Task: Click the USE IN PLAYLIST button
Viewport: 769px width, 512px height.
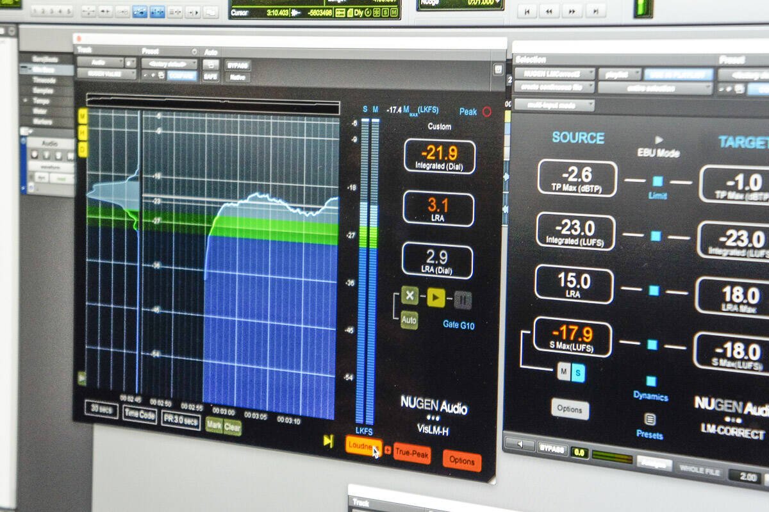Action: (679, 74)
